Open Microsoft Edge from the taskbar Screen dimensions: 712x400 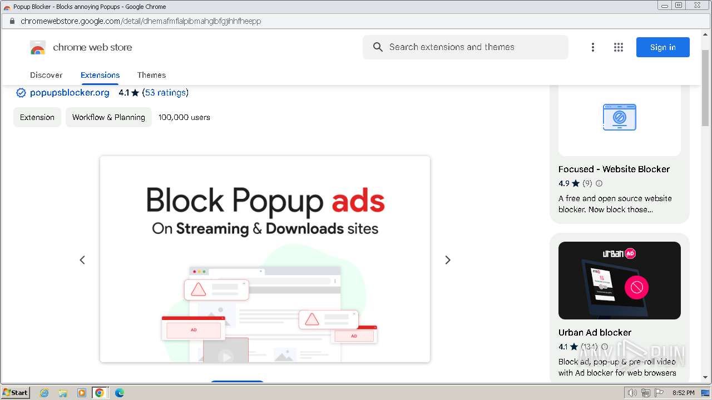(x=119, y=393)
